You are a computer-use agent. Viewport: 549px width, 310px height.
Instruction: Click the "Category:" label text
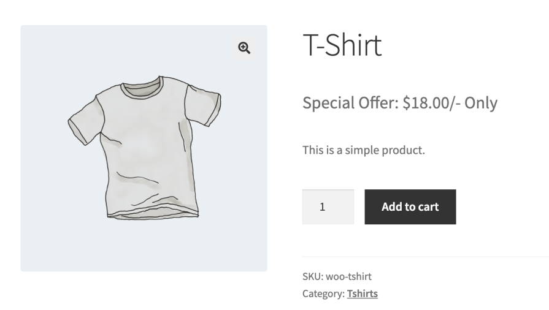click(x=323, y=293)
